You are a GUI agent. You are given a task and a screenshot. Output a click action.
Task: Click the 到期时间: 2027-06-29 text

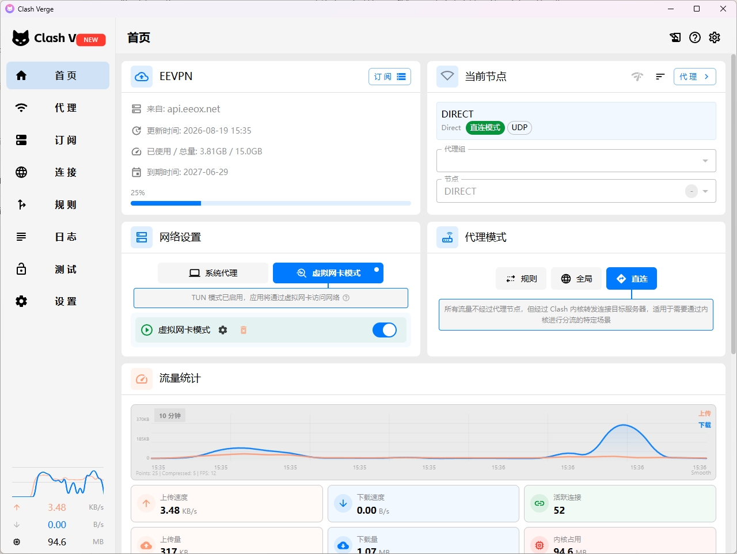pyautogui.click(x=188, y=172)
